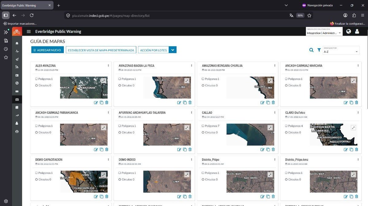Image resolution: width=368 pixels, height=206 pixels.
Task: Go to Home in the left sidebar
Action: [x=17, y=43]
